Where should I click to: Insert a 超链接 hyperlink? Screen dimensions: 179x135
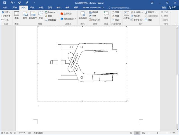93,13
